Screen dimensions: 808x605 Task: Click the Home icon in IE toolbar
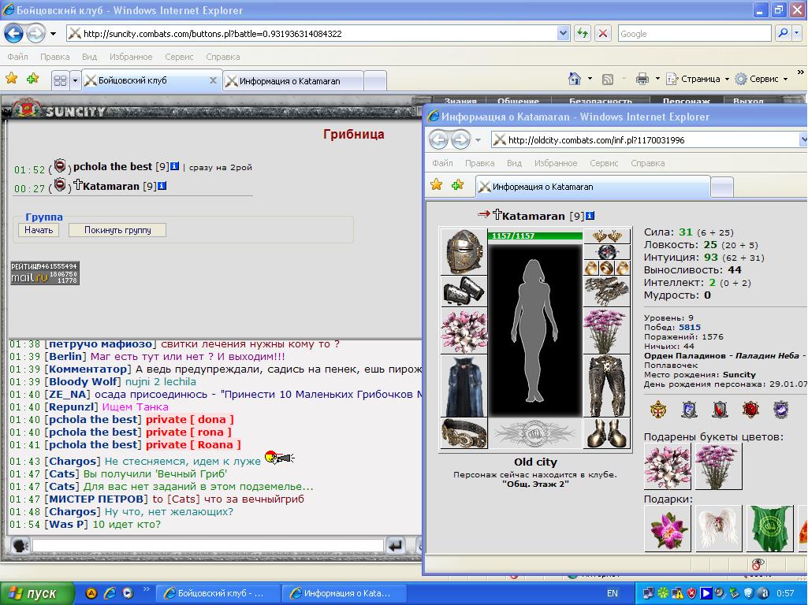point(574,79)
